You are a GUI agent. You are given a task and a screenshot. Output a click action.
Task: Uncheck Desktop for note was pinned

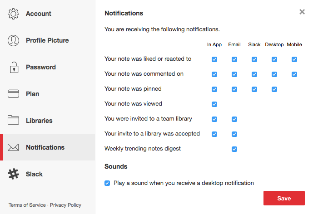tap(274, 89)
